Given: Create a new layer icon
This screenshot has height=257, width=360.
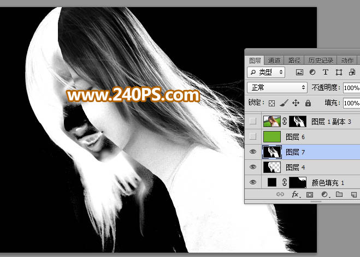Looking at the screenshot, I should [x=354, y=195].
